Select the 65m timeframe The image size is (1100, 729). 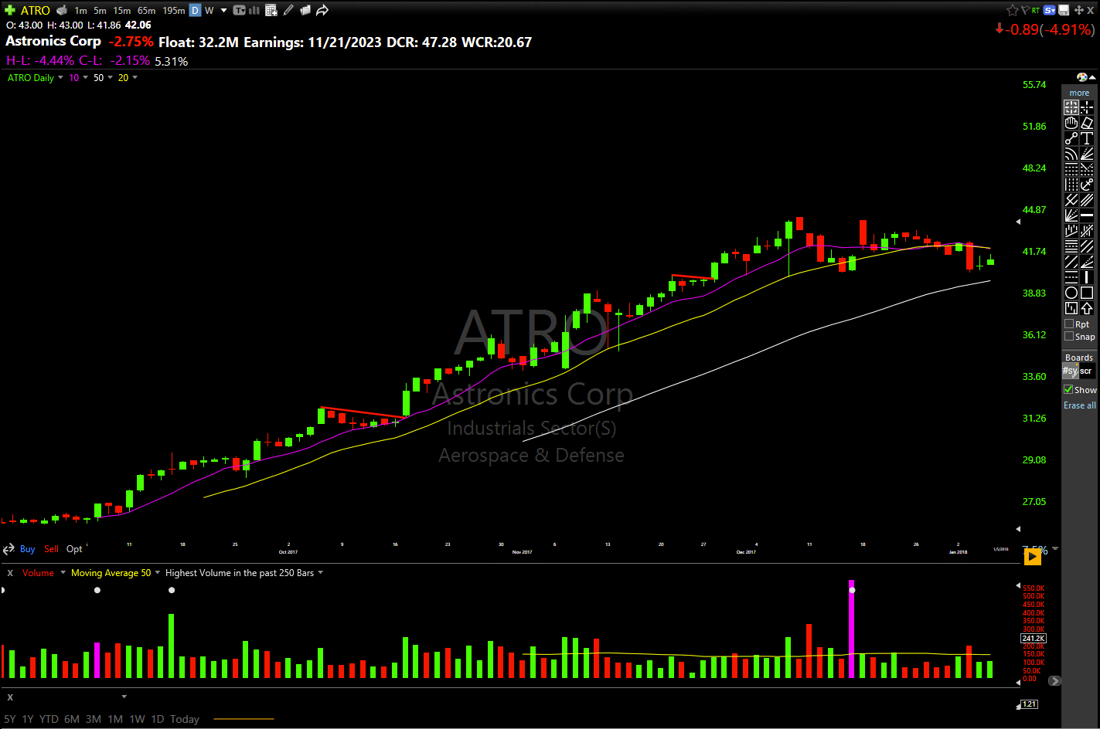(x=146, y=10)
